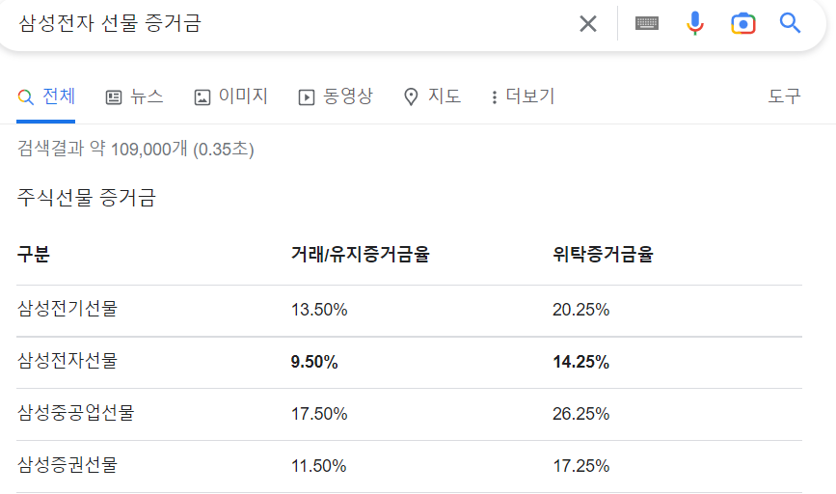The height and width of the screenshot is (494, 836).
Task: Switch to the 뉴스 tab
Action: pyautogui.click(x=147, y=96)
